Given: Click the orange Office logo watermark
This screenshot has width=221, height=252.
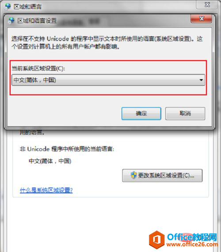Looking at the screenshot, I should click(x=157, y=240).
